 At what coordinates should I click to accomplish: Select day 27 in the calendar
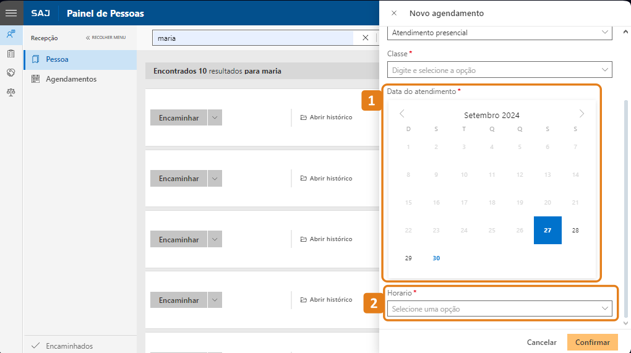click(547, 231)
